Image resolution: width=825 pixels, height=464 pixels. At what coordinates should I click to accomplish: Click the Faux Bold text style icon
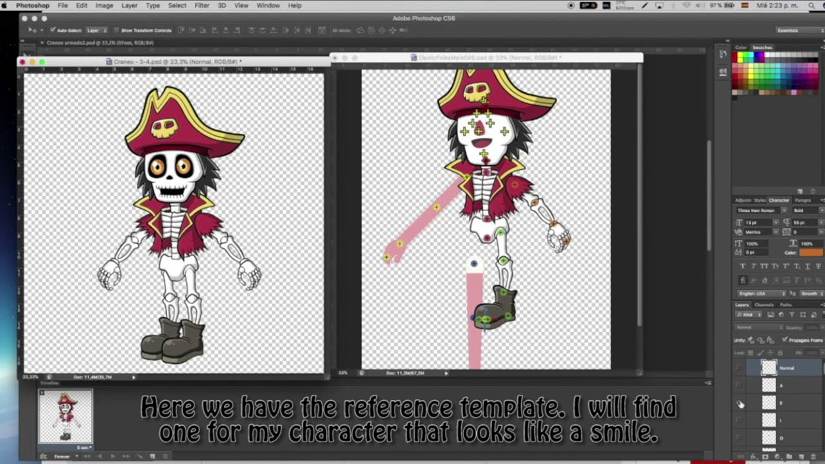click(x=743, y=266)
